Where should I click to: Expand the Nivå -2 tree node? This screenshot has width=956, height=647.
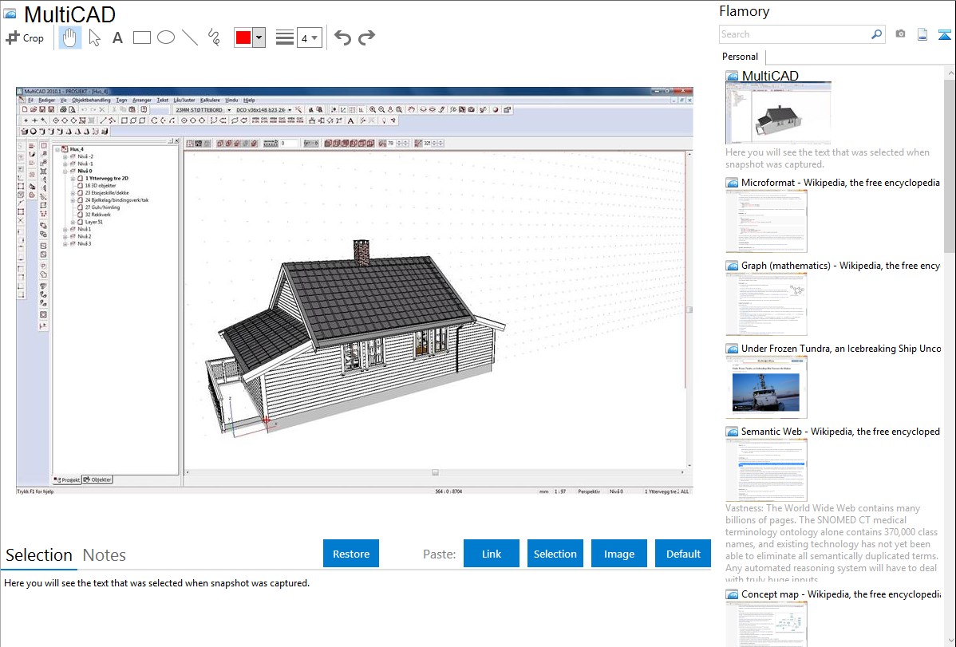click(x=65, y=156)
